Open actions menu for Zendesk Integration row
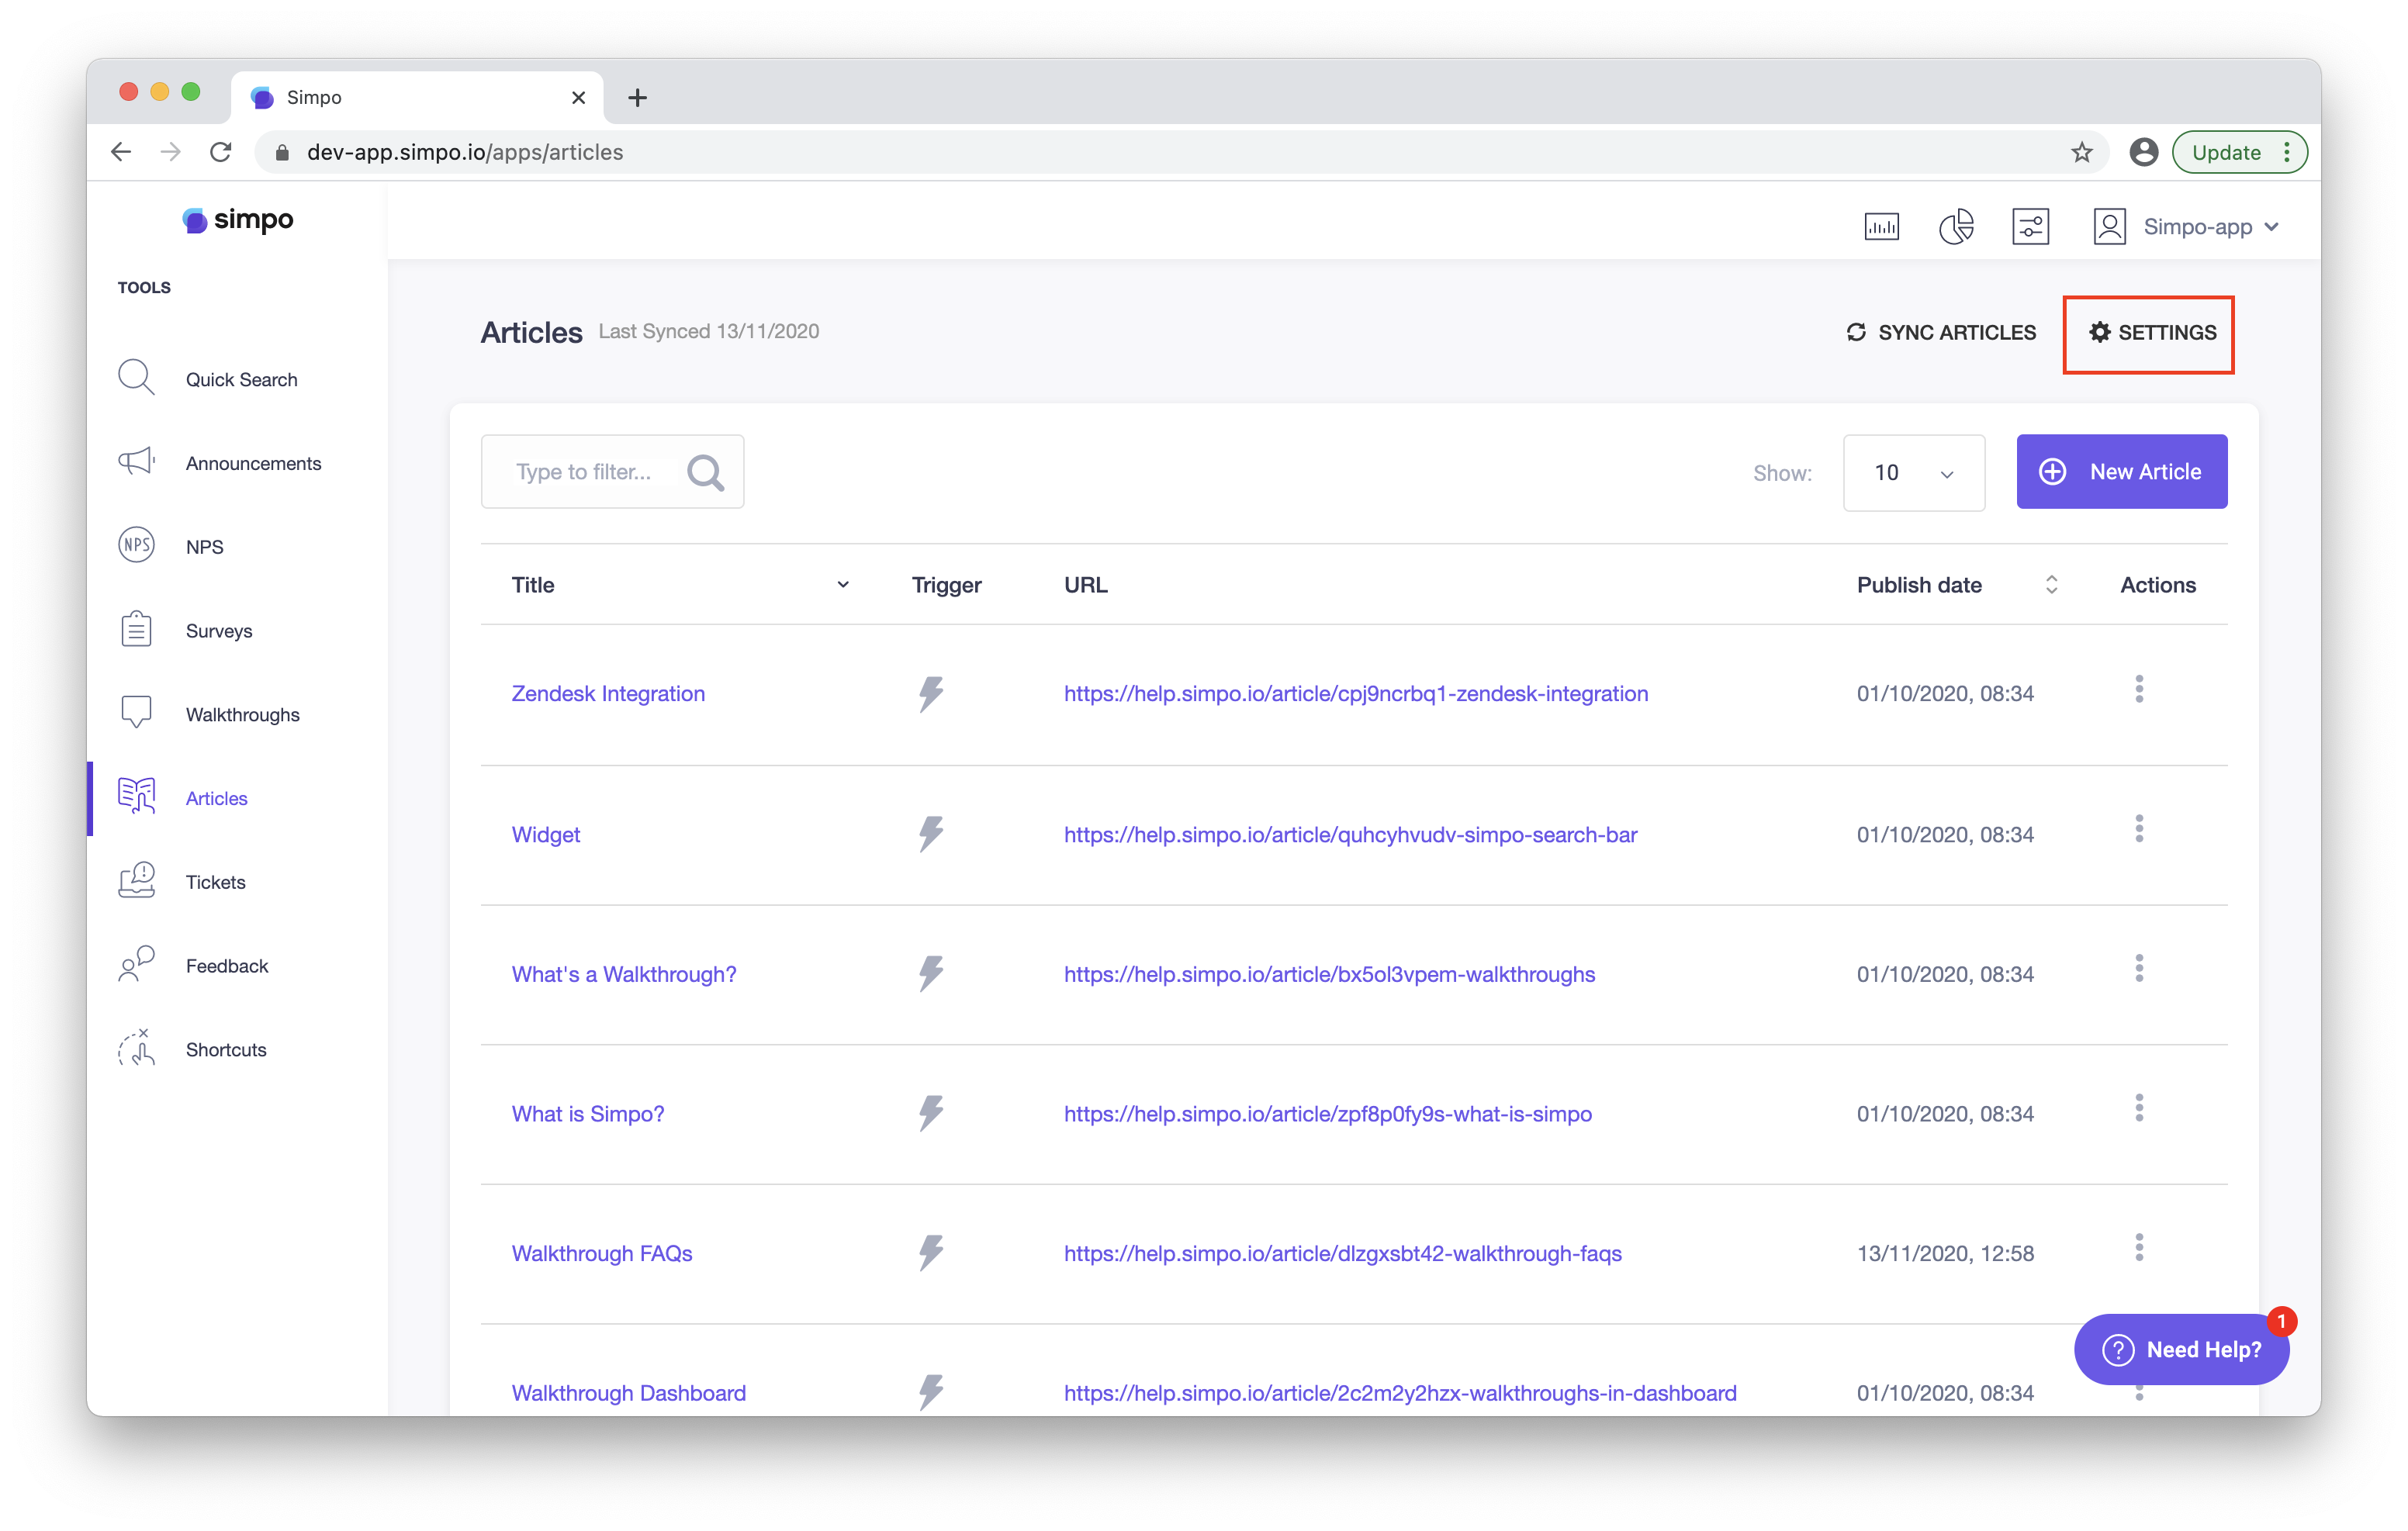This screenshot has width=2408, height=1531. (x=2139, y=689)
